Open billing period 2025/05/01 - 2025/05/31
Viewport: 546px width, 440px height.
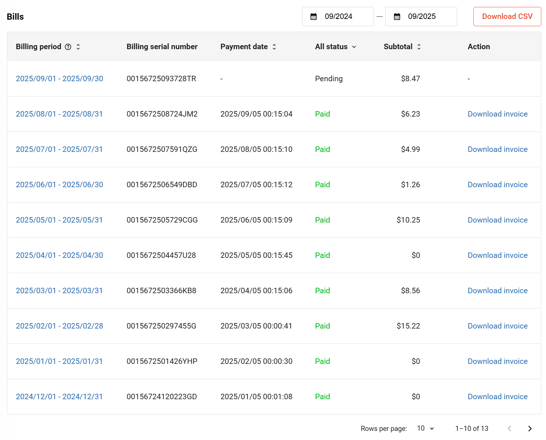pos(59,220)
